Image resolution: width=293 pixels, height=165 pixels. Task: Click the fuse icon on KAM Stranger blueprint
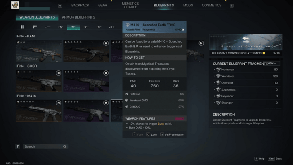tap(106, 43)
